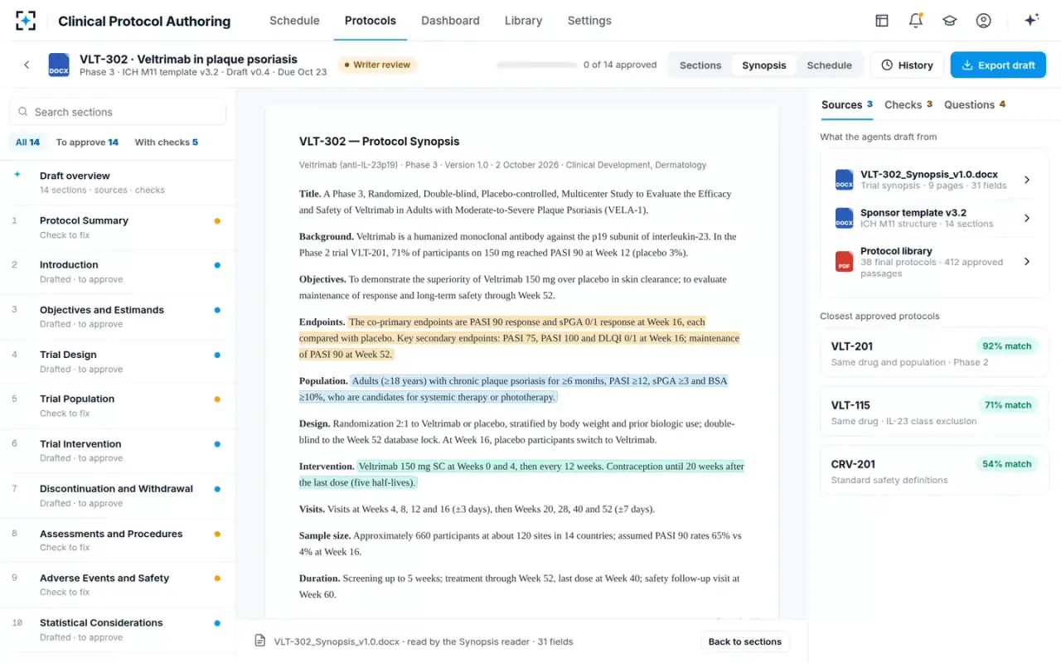Screen dimensions: 1061x663
Task: Expand Sponsor template v3.2 chevron
Action: (x=1027, y=218)
